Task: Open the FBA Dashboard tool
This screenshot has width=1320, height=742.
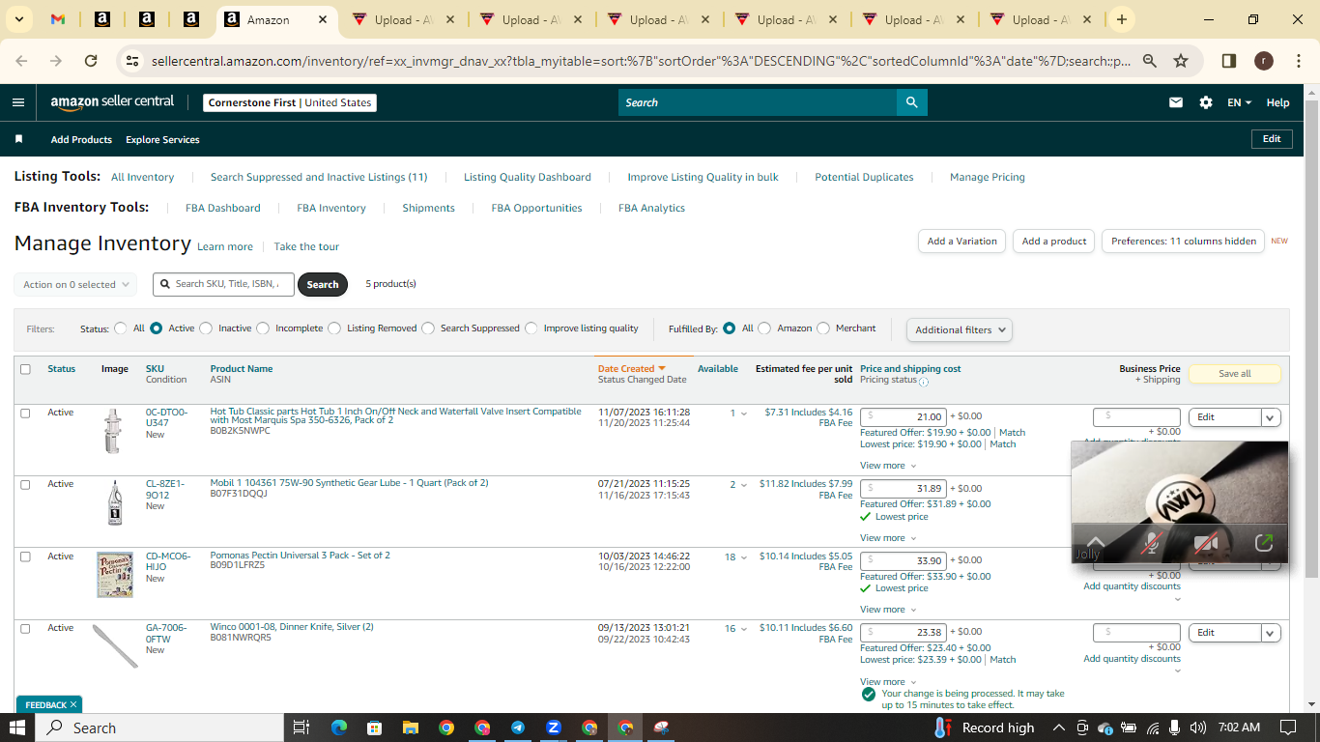Action: tap(223, 208)
